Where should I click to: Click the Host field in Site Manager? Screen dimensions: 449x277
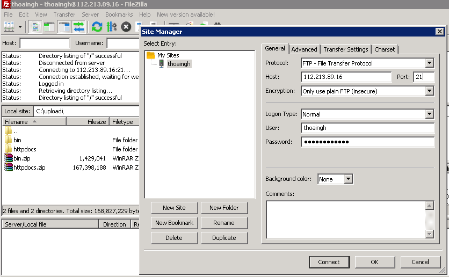346,77
